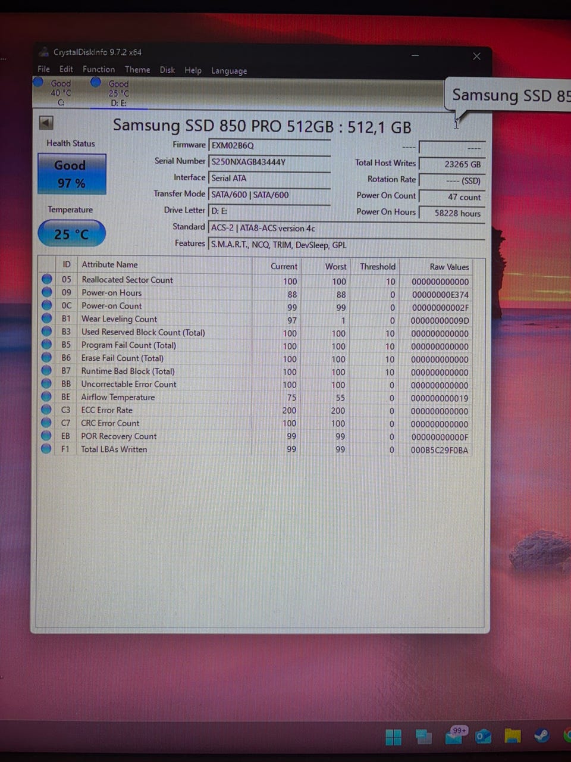571x762 pixels.
Task: Open the Function menu
Action: [99, 69]
